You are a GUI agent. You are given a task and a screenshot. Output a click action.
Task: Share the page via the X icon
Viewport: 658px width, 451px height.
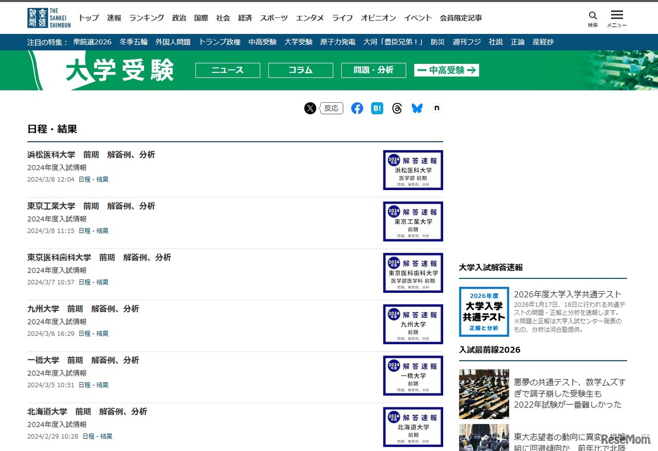pyautogui.click(x=310, y=108)
